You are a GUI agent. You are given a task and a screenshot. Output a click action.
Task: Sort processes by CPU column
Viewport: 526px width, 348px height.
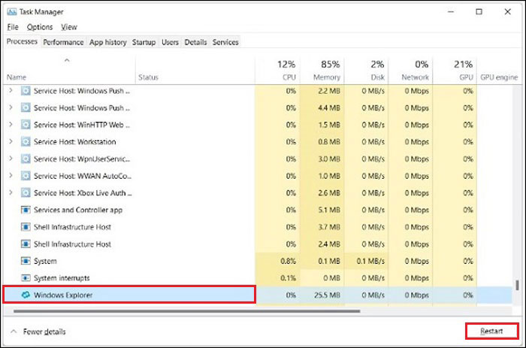coord(277,71)
